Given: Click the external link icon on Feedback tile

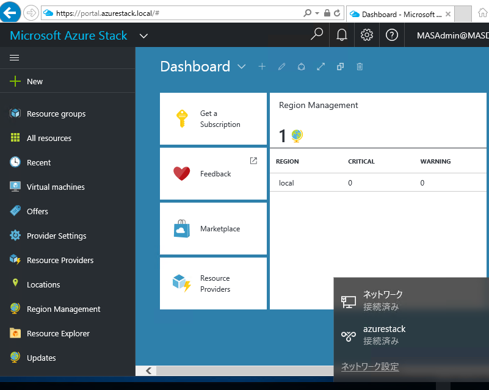Looking at the screenshot, I should point(253,161).
